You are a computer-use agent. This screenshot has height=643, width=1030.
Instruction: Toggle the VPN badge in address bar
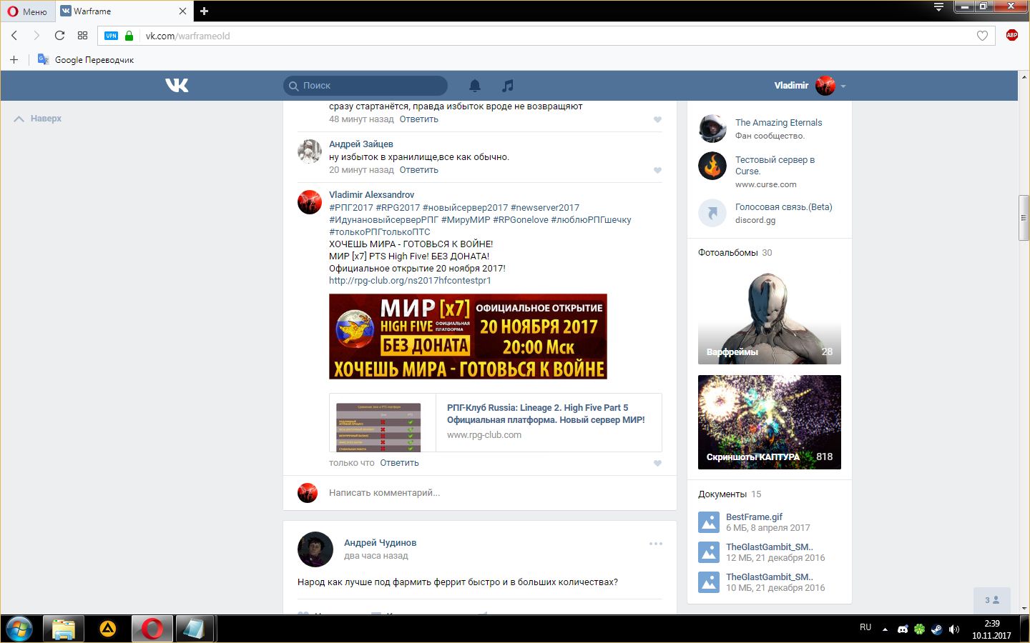111,36
